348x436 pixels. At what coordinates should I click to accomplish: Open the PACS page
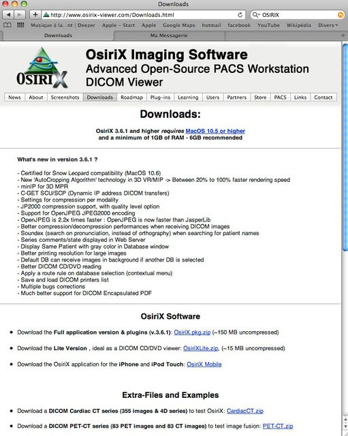280,97
